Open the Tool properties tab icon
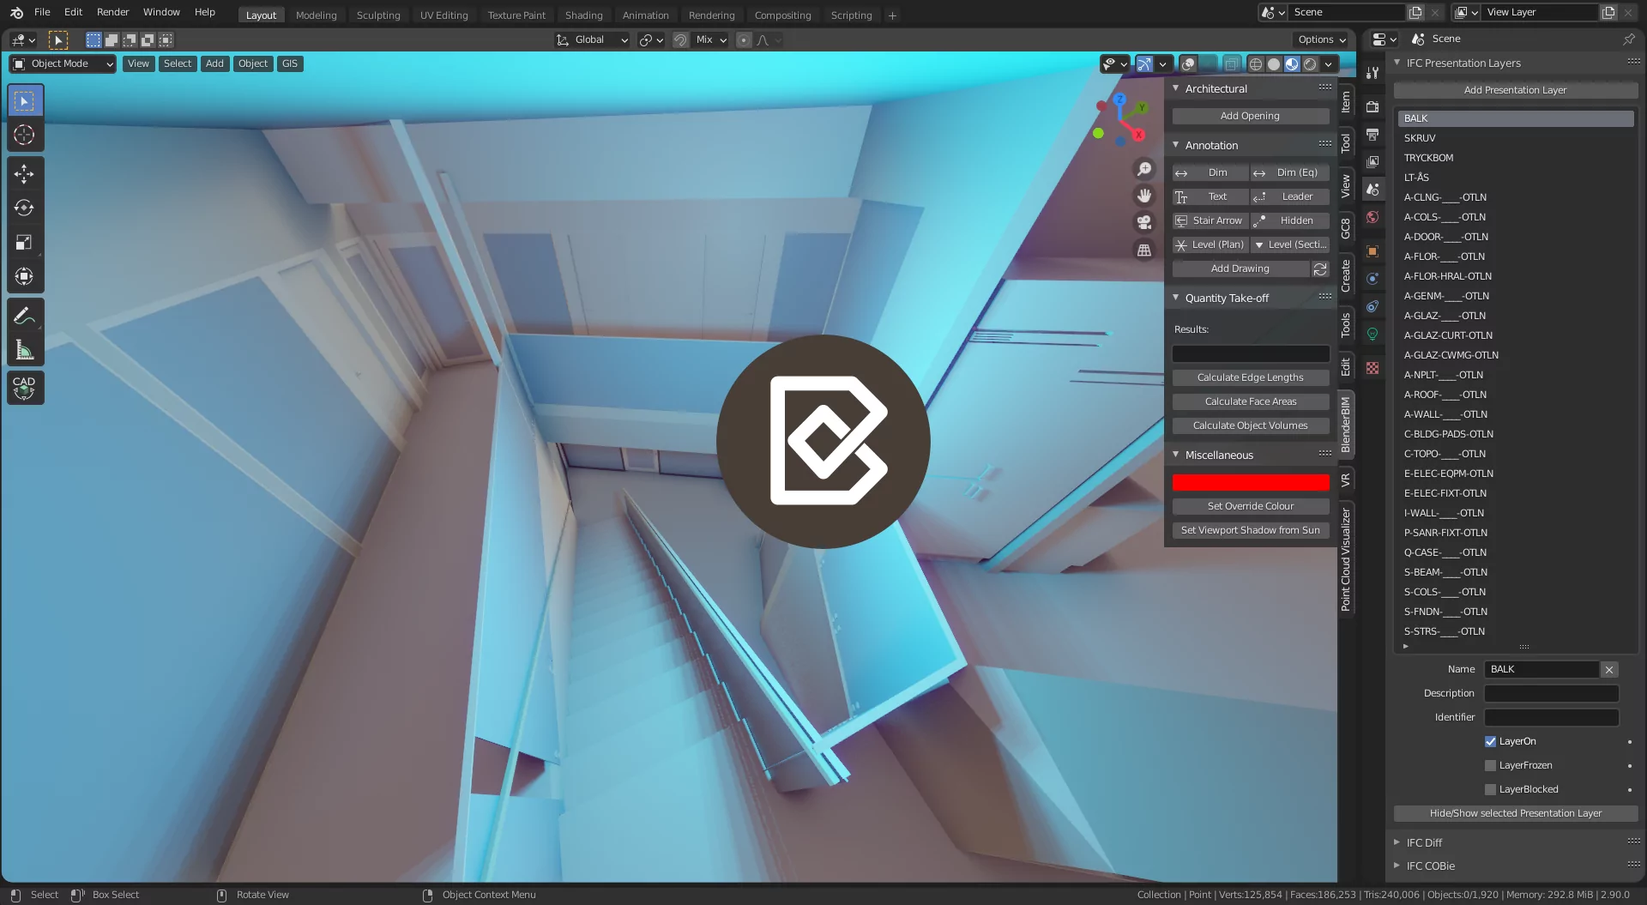Screen dimensions: 1647x905 (1372, 73)
